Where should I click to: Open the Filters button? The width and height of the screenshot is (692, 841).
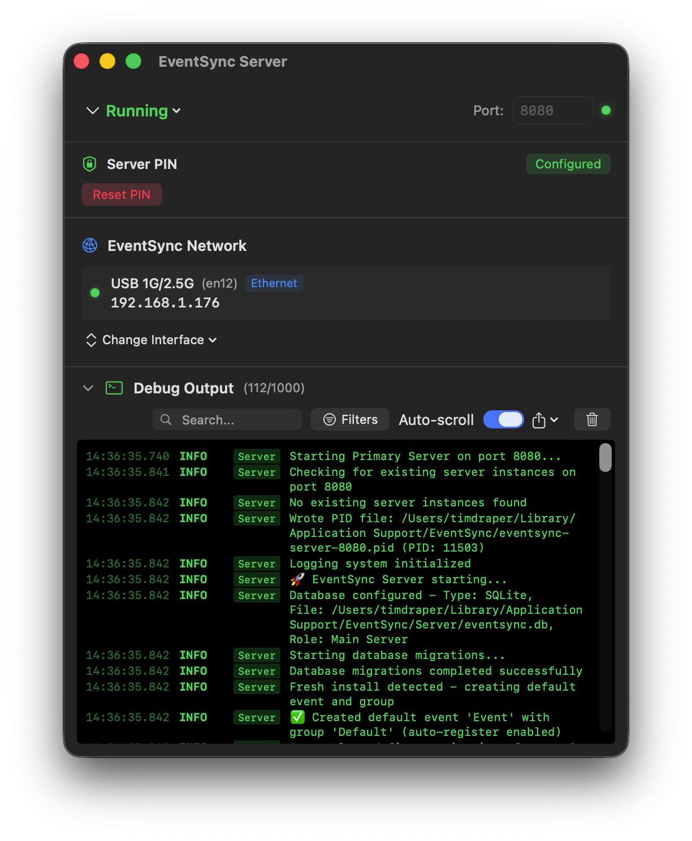coord(350,419)
